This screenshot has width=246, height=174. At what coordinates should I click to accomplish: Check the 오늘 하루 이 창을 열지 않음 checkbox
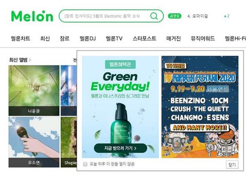click(x=85, y=164)
